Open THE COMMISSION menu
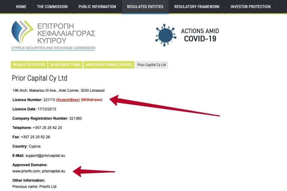 click(x=52, y=7)
